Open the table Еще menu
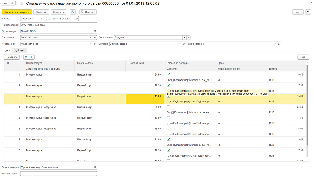The image size is (314, 177). click(x=303, y=57)
